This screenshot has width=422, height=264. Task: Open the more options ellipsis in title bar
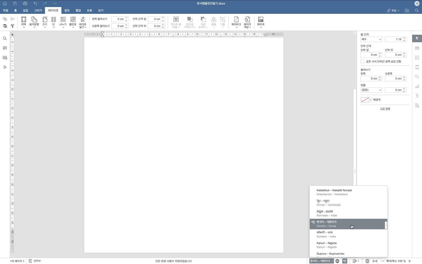point(55,4)
